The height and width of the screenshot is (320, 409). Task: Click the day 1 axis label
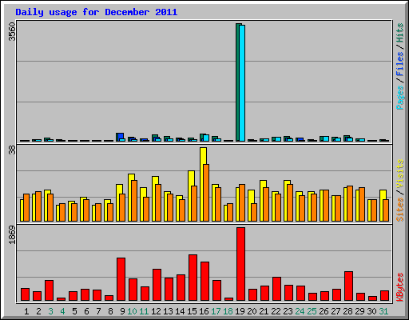coord(26,311)
